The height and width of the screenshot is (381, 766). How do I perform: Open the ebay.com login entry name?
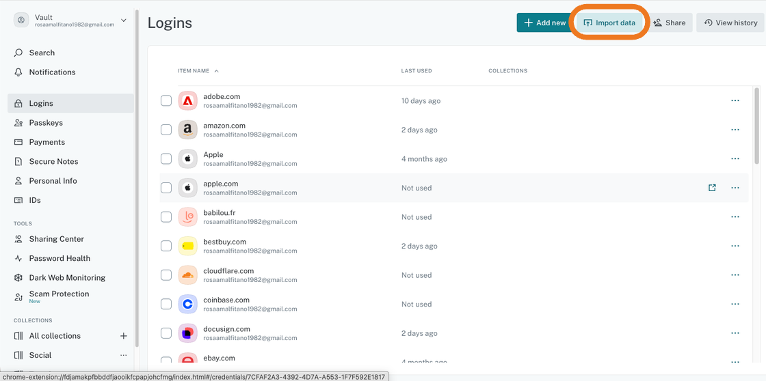219,358
